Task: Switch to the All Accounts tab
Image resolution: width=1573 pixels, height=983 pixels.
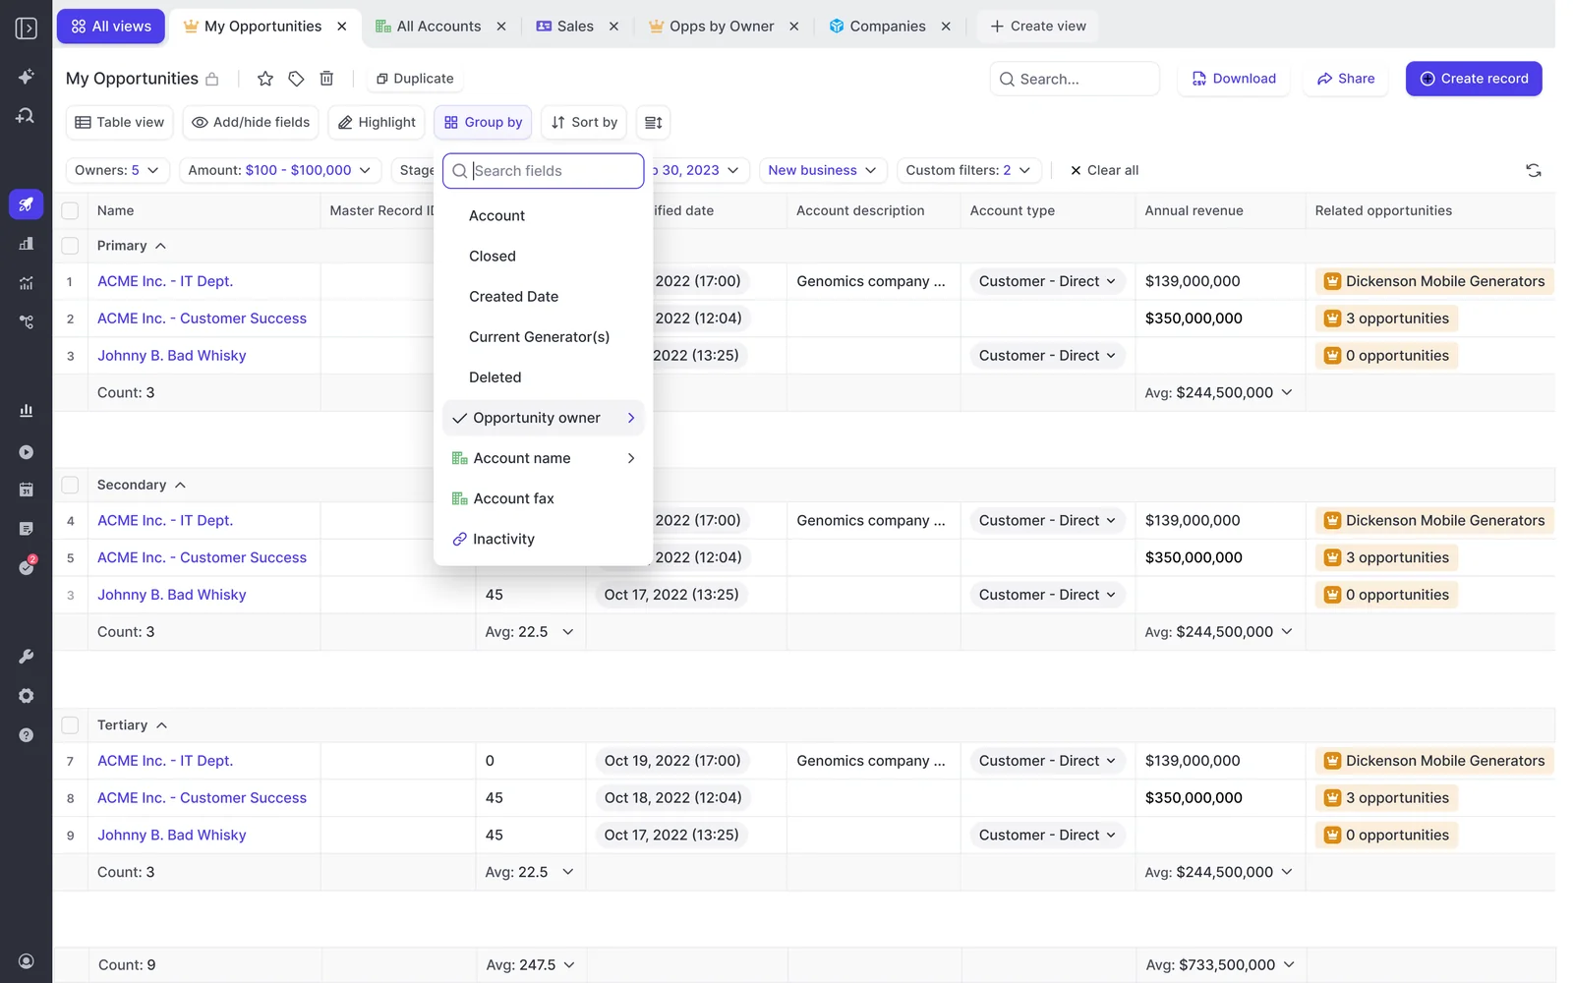Action: [x=438, y=27]
